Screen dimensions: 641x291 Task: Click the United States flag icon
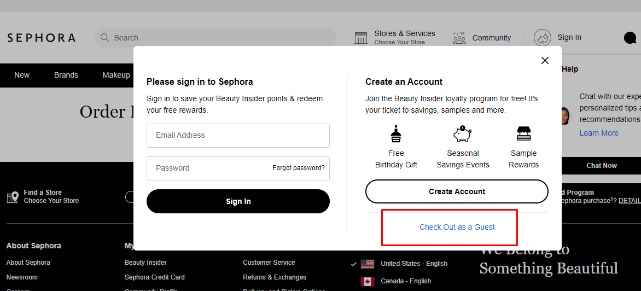point(368,264)
